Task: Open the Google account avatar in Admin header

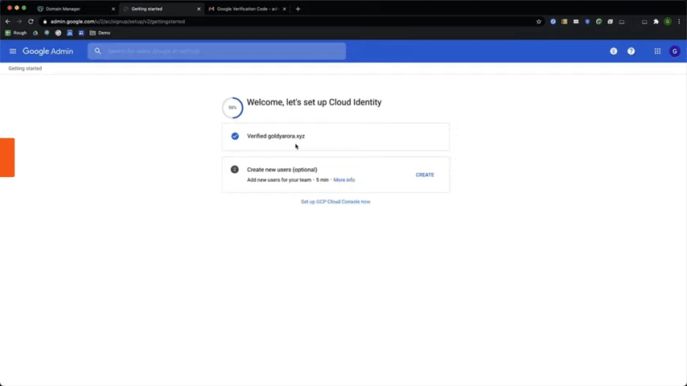Action: click(x=675, y=51)
